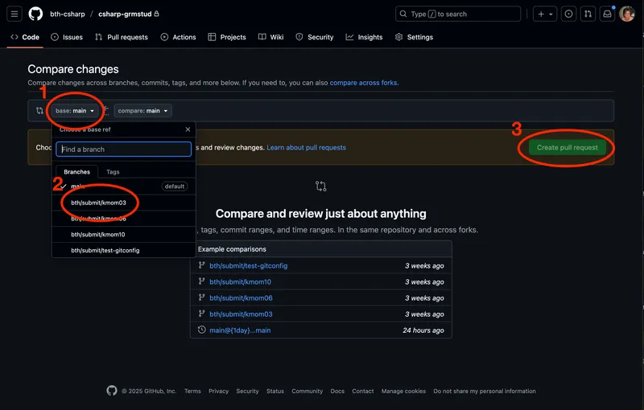Click the user profile avatar
644x410 pixels.
(627, 14)
